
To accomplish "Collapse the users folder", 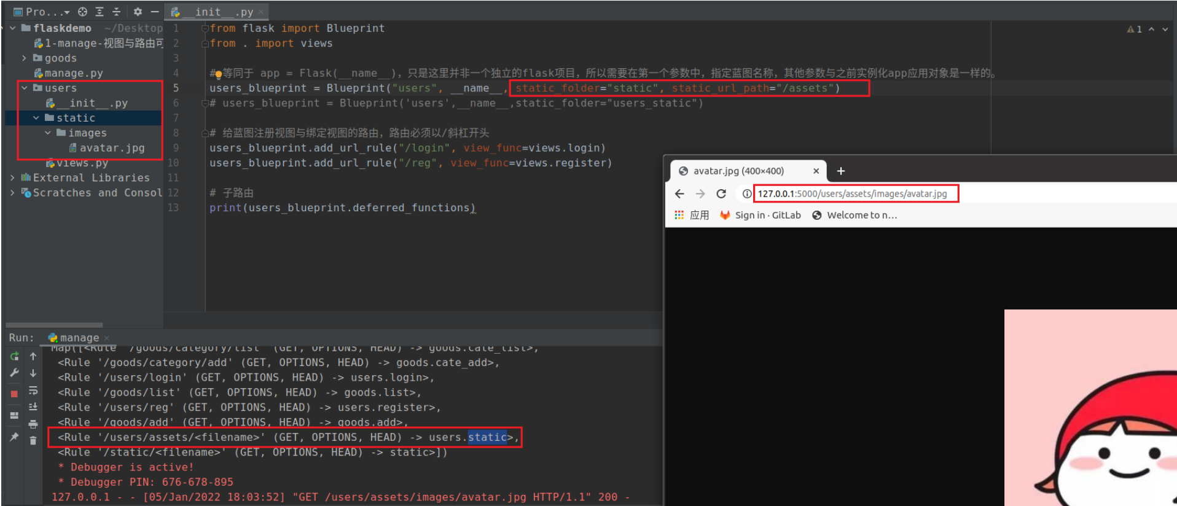I will [24, 88].
